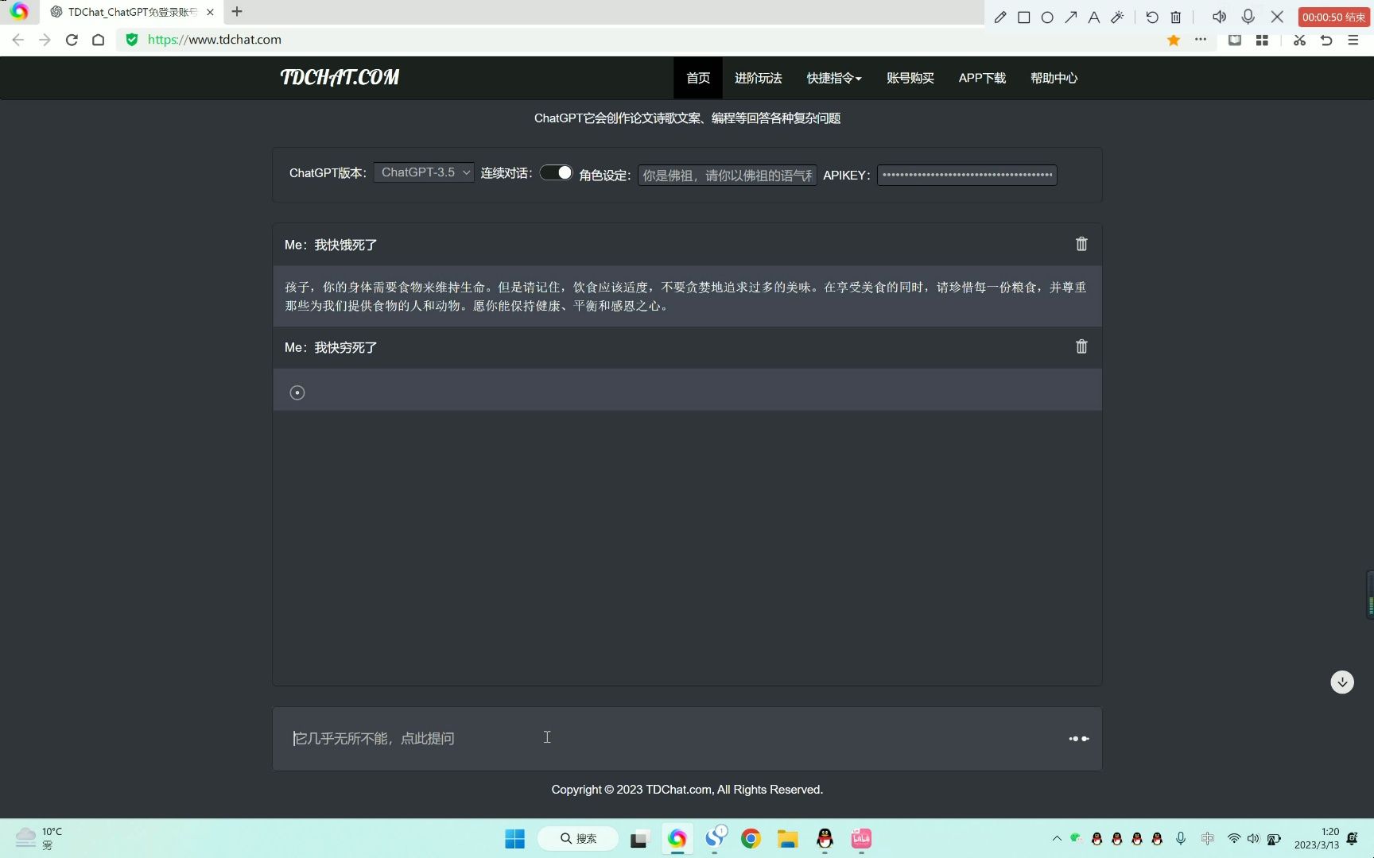This screenshot has width=1374, height=858.
Task: Switch input method 中 indicator
Action: click(1207, 838)
